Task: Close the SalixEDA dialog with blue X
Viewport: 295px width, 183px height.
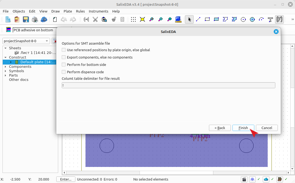Action: (276, 32)
